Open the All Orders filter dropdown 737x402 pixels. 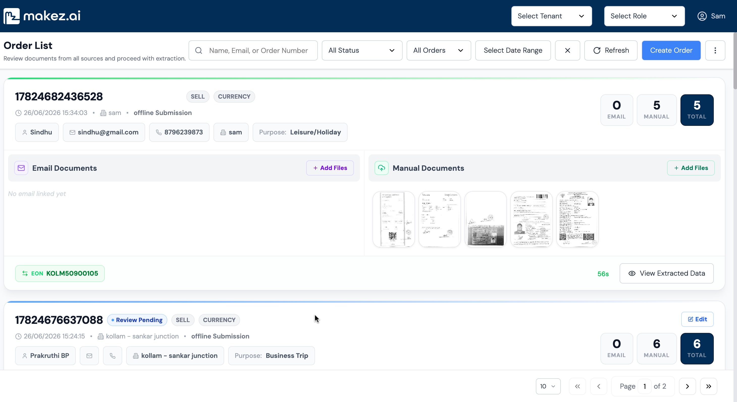439,51
